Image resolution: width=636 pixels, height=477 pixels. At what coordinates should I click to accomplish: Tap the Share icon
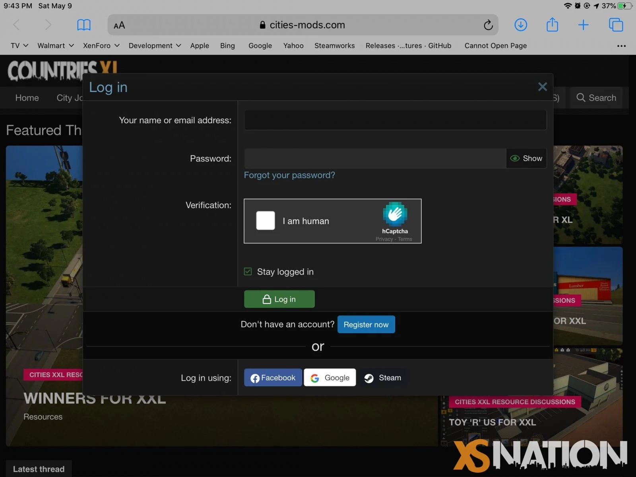point(552,25)
